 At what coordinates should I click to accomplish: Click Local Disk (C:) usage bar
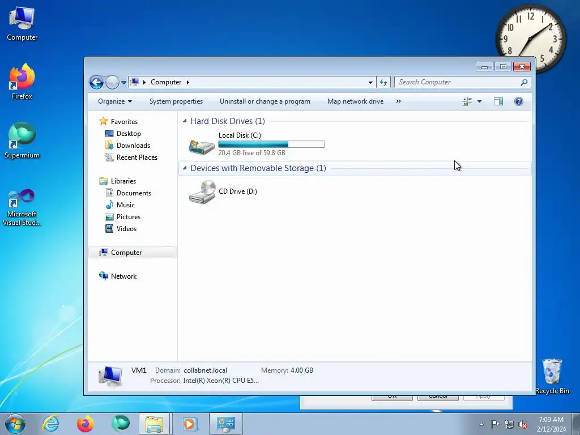tap(271, 144)
